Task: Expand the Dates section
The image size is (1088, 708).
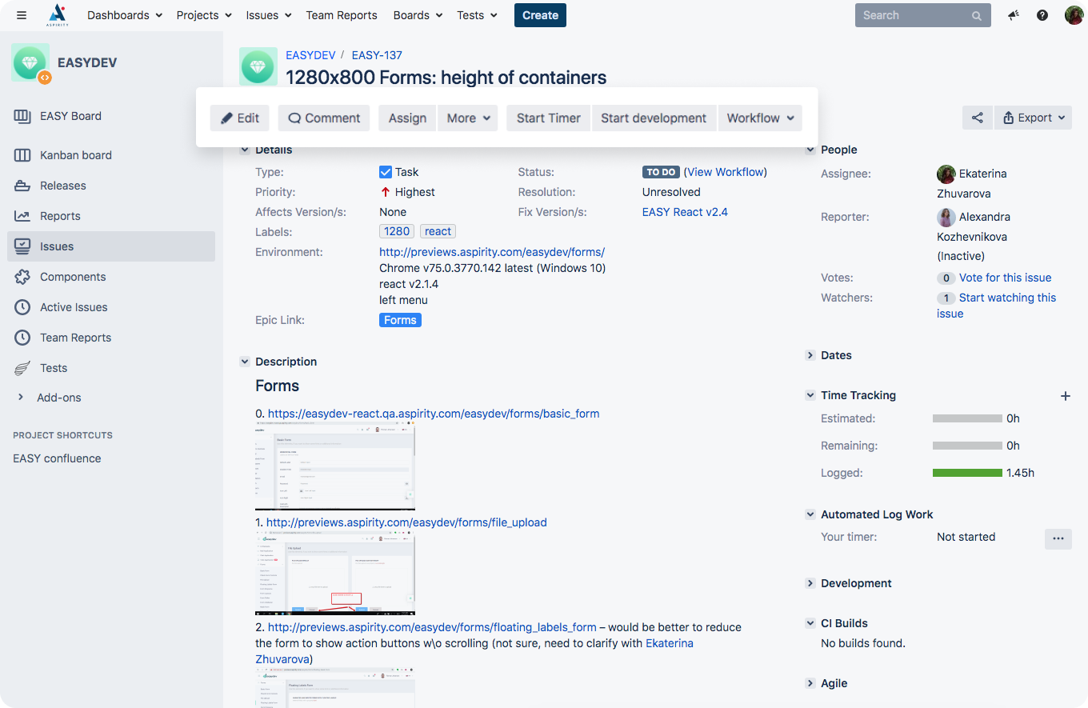Action: point(810,355)
